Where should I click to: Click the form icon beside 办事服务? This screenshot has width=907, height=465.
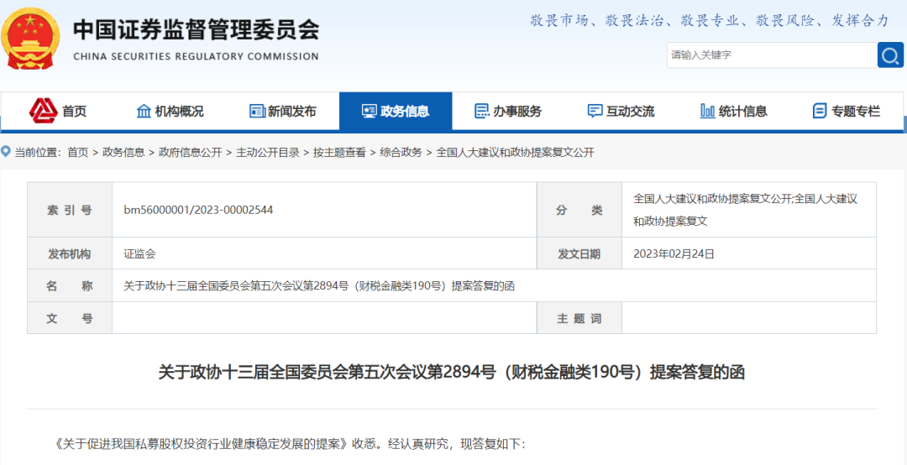pos(481,111)
